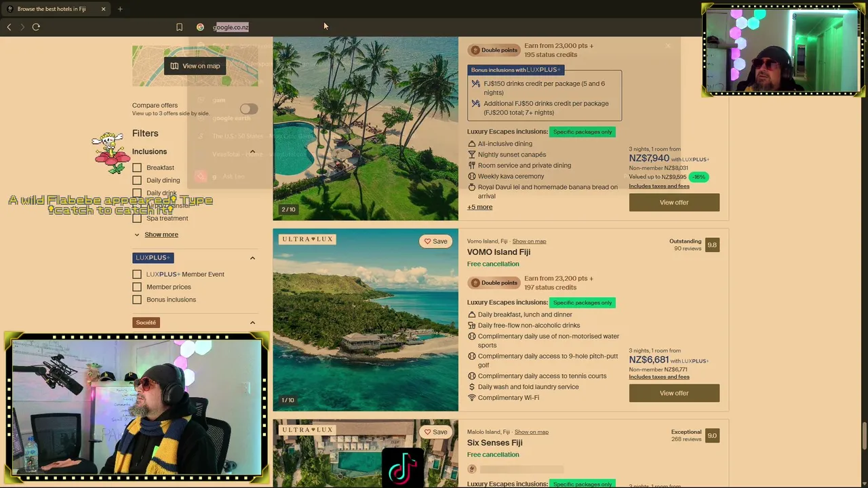The image size is (868, 488).
Task: Check the Daily drink filter box
Action: pos(137,193)
